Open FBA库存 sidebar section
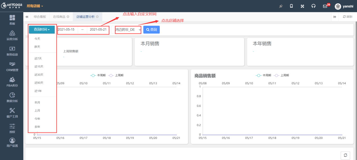 point(12,82)
